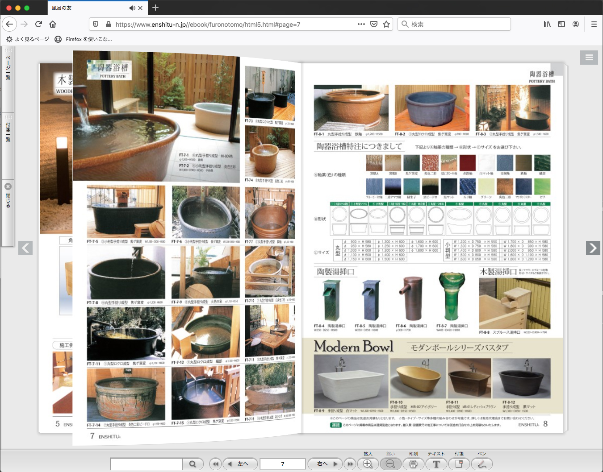The image size is (603, 472).
Task: Open the viewer menu at top right
Action: click(x=589, y=57)
